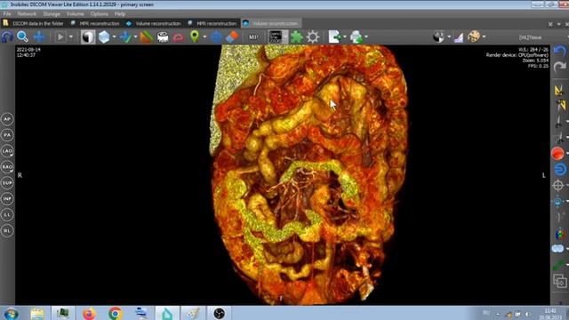The image size is (569, 320).
Task: Click the skull tissue preset icon
Action: click(474, 36)
